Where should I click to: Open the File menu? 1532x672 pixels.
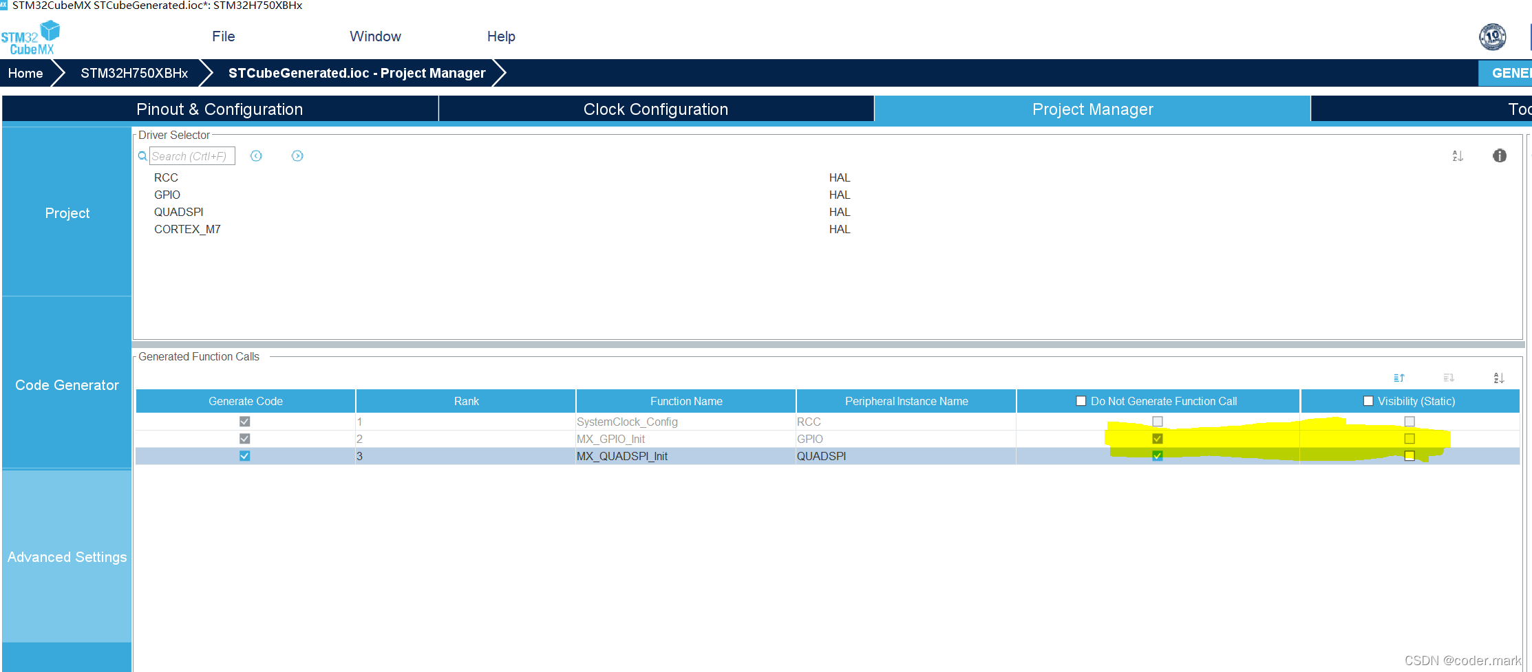224,36
